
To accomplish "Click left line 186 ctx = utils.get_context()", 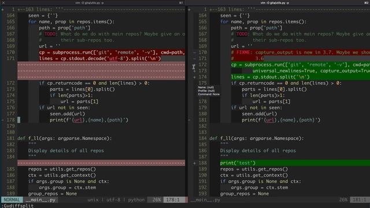I will (62, 175).
